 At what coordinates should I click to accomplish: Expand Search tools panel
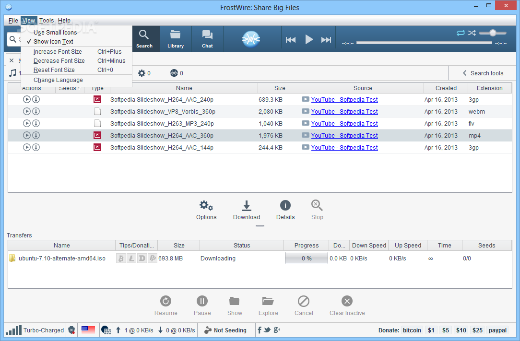coord(483,73)
